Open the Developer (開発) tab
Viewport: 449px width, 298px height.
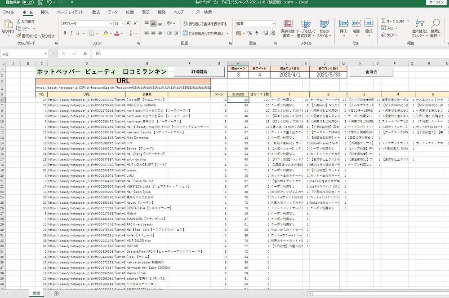point(162,12)
